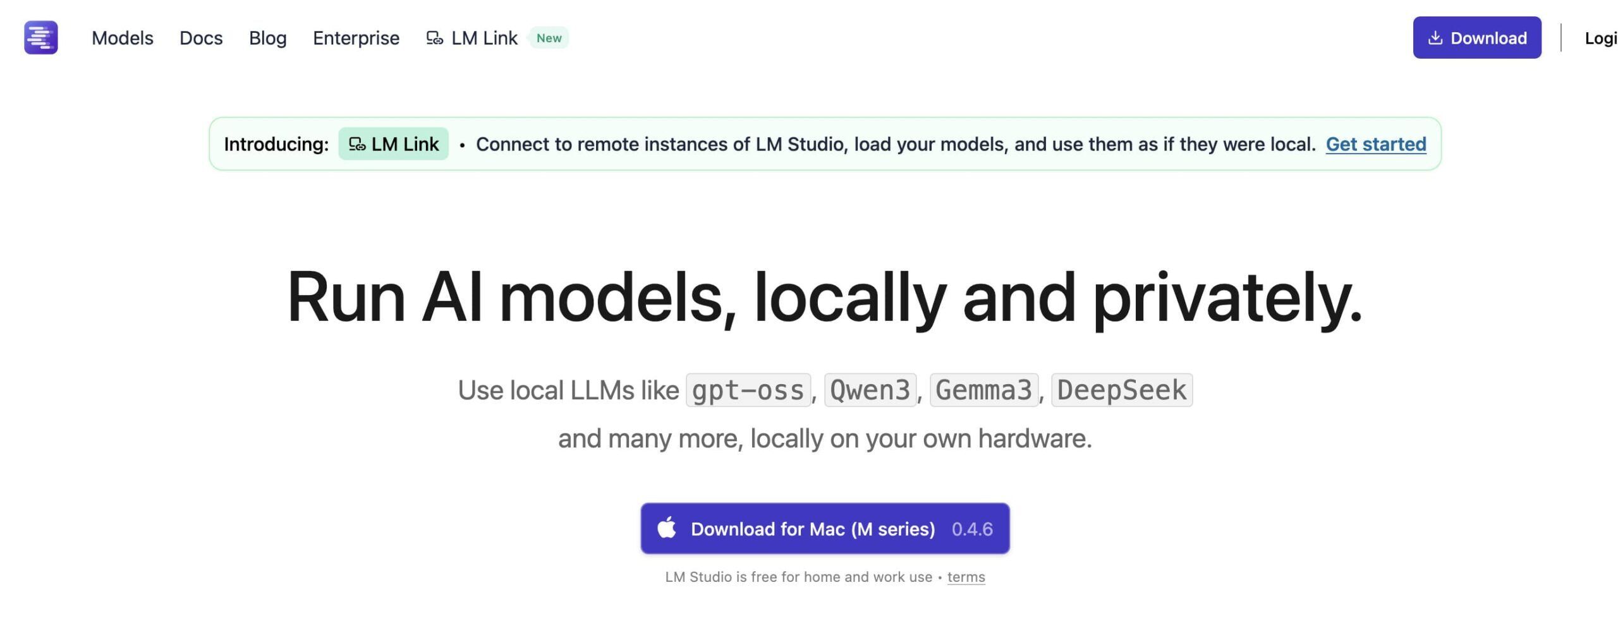Click the DeepSeek model tag

1122,390
